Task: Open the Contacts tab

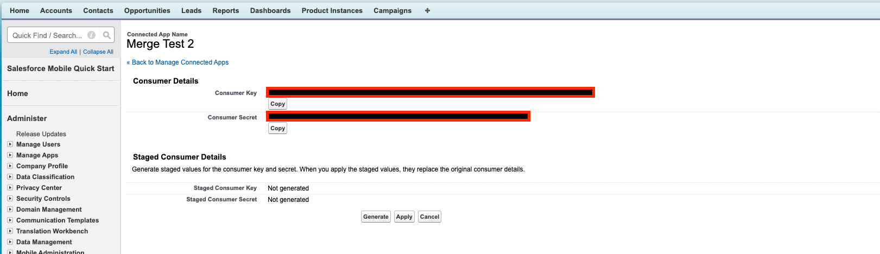Action: (98, 10)
